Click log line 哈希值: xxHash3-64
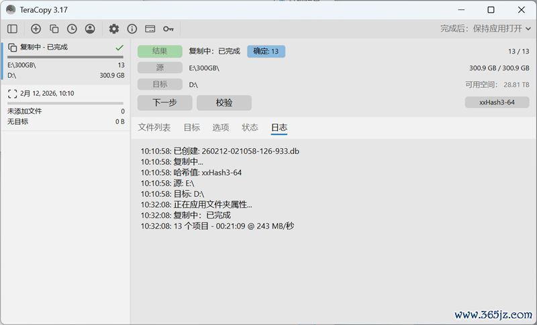 coord(191,173)
